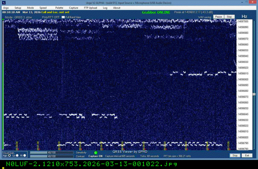Screen dimensions: 258x169
Task: Open the Speed menu
Action: (x=43, y=8)
